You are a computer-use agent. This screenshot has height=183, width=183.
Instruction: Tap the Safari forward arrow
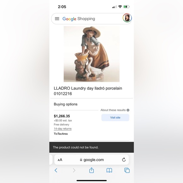tap(74, 170)
